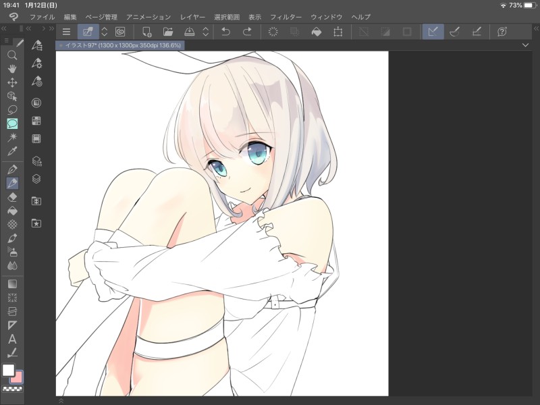The height and width of the screenshot is (405, 540).
Task: Collapse the right side palette dock arrow
Action: pyautogui.click(x=536, y=28)
